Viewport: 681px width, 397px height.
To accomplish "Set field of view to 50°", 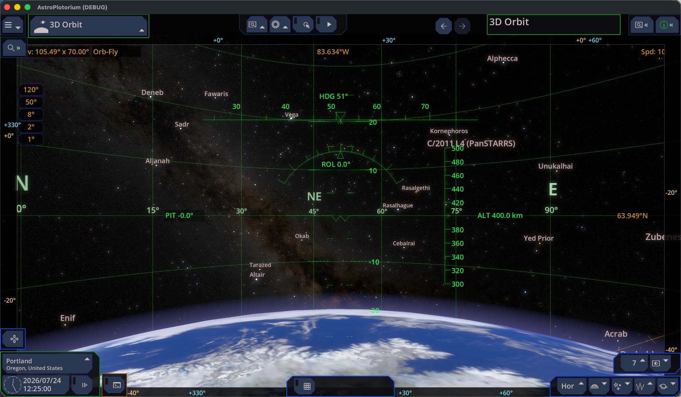I will point(31,102).
